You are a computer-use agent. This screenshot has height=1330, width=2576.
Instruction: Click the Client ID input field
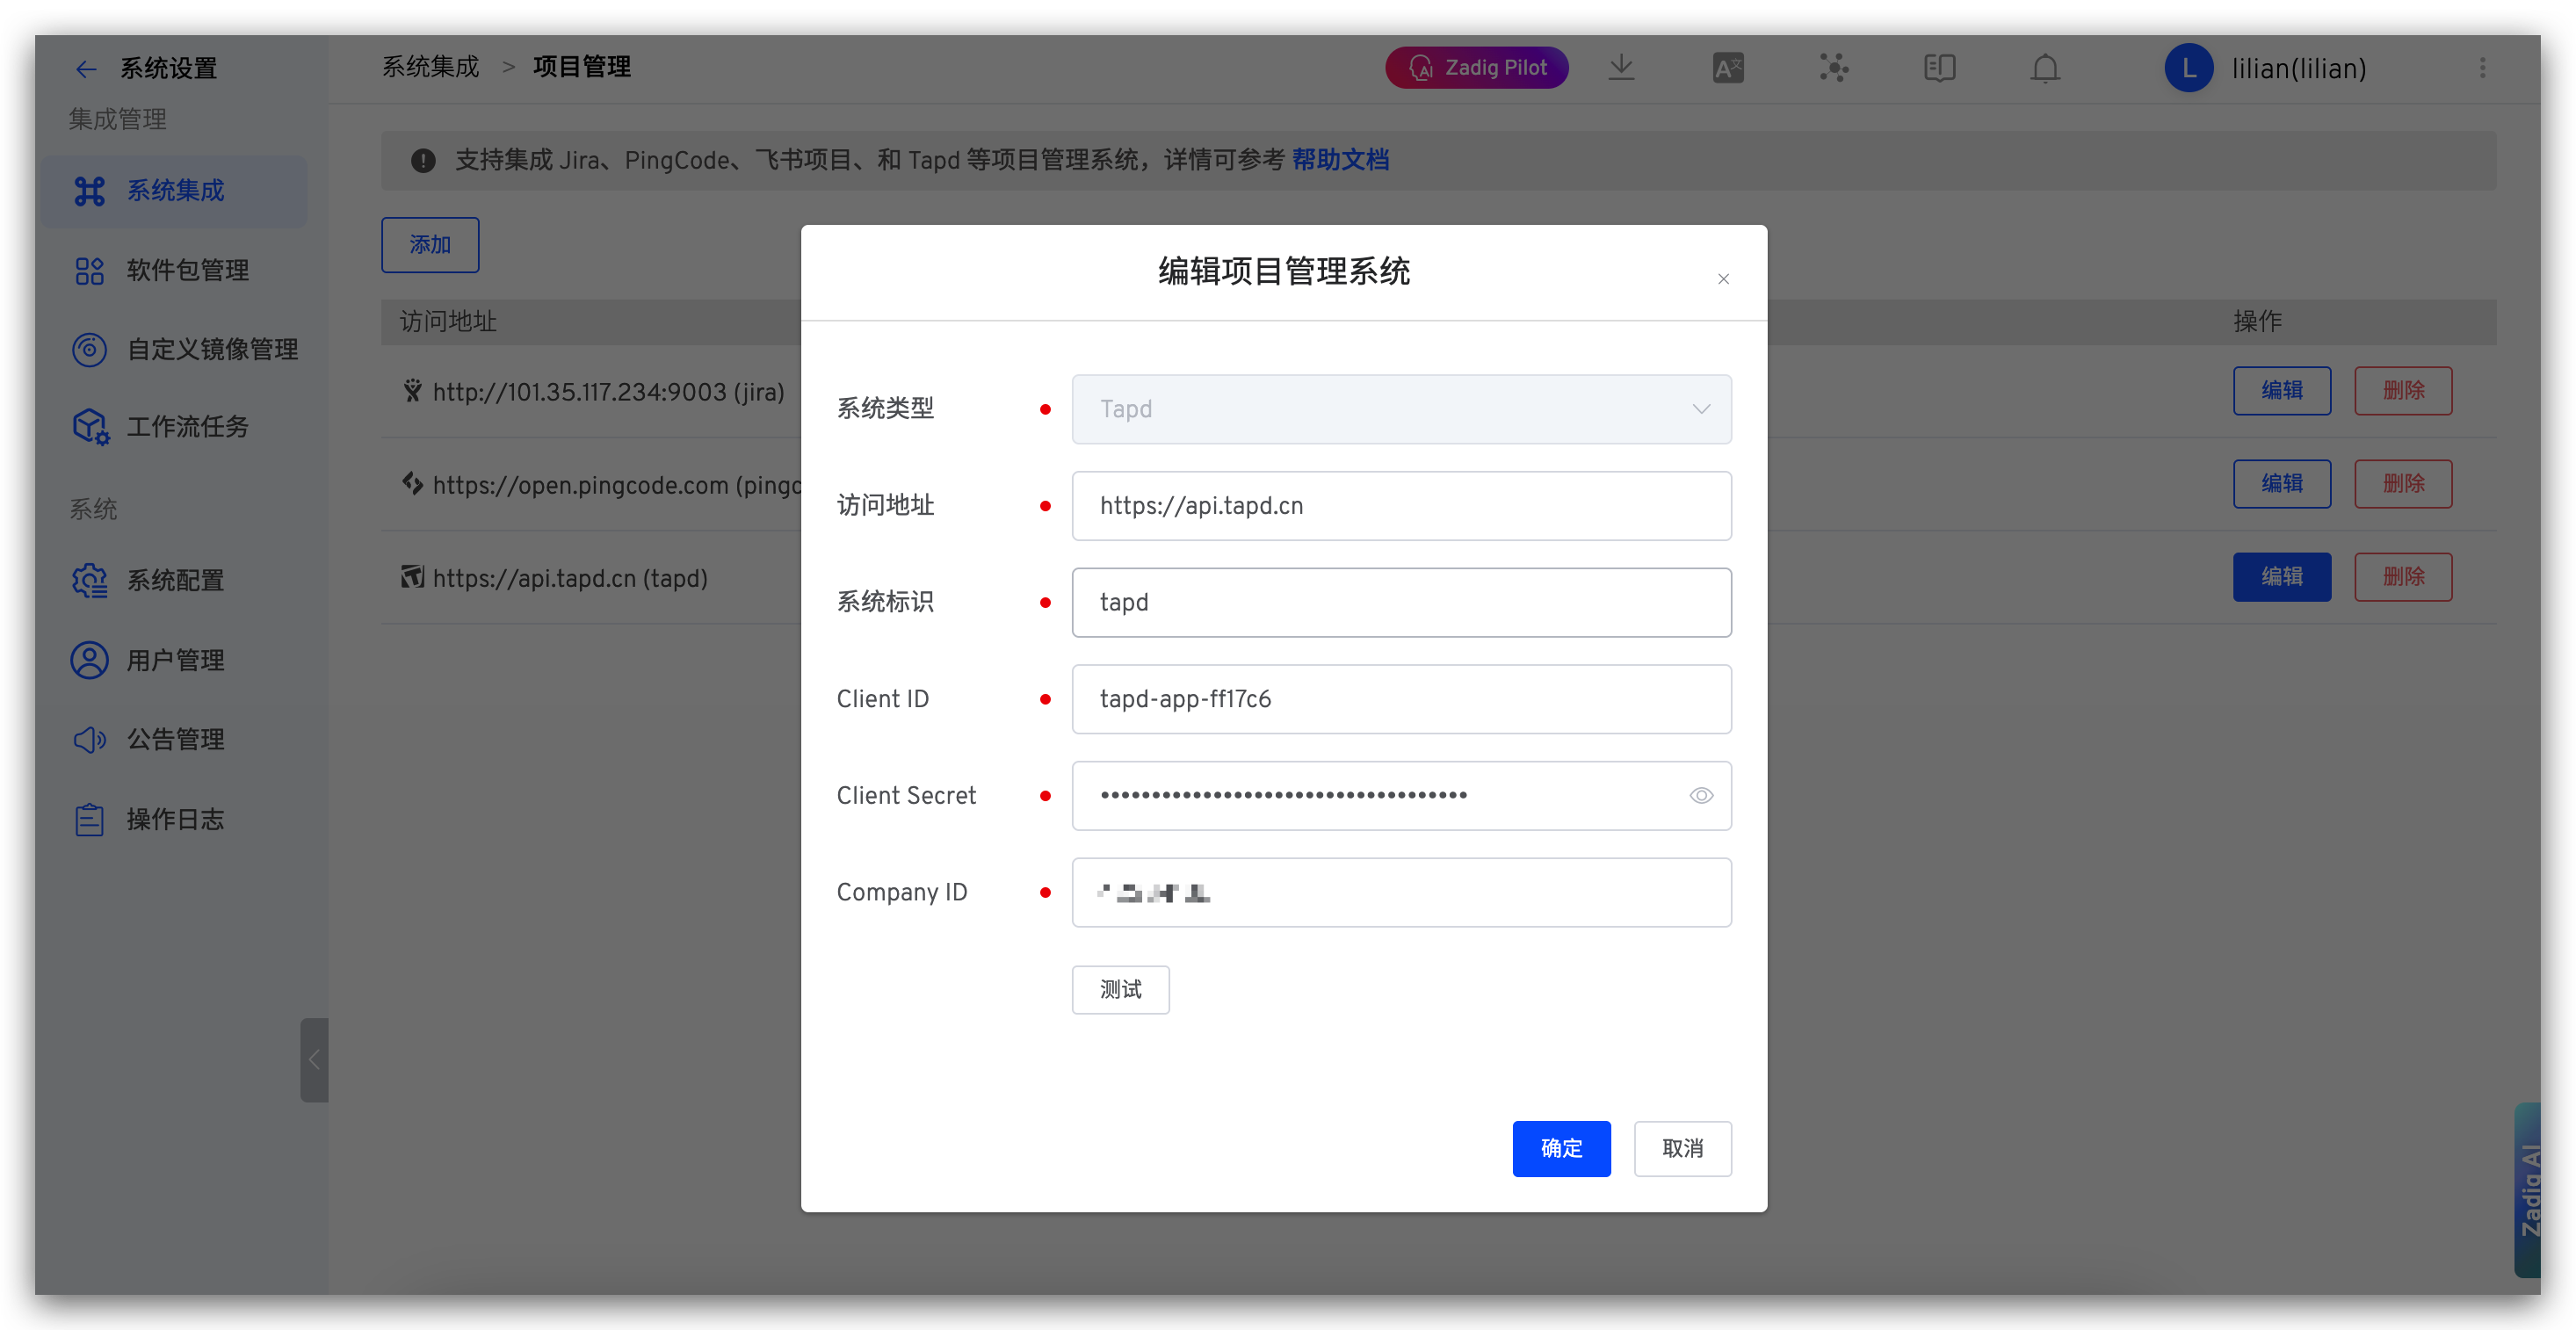1400,699
